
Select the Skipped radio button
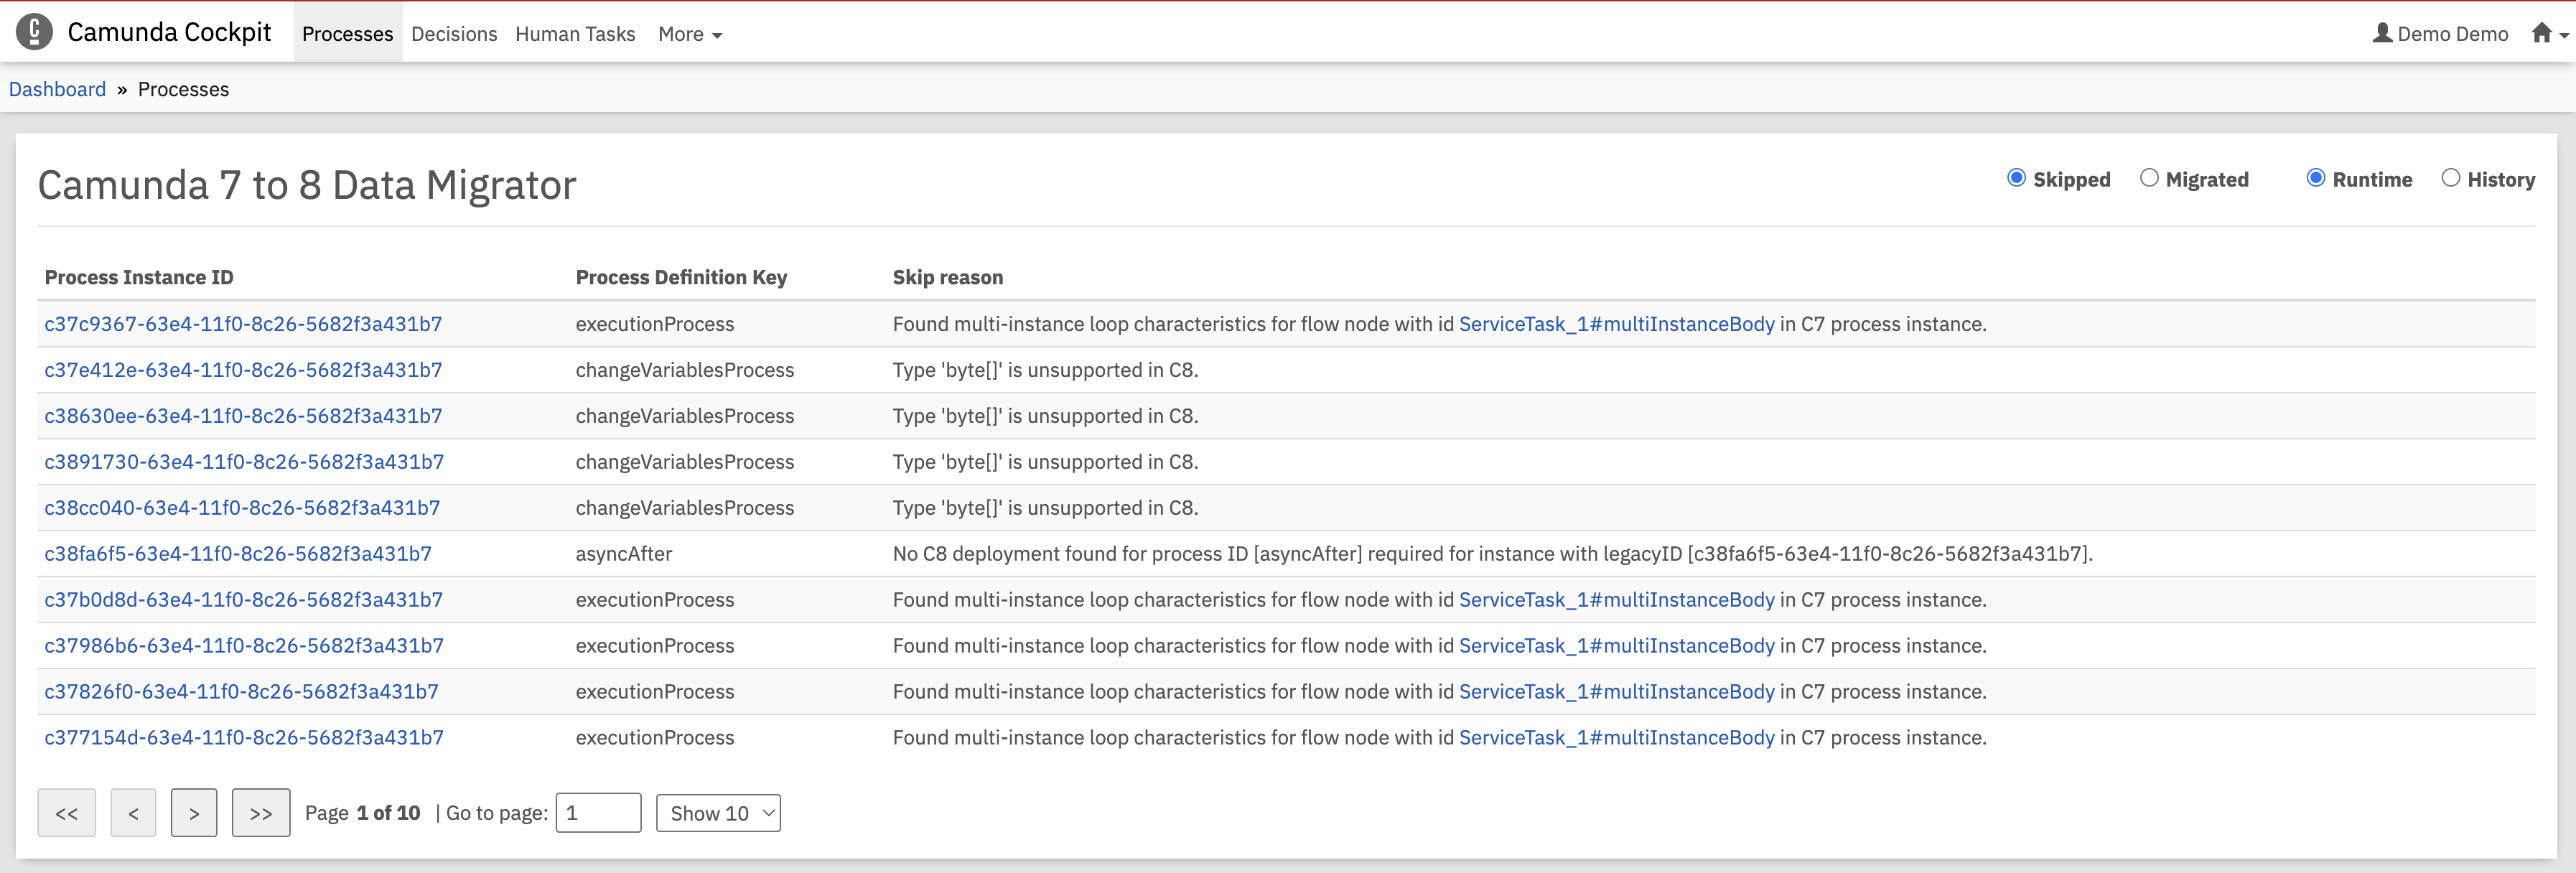click(2016, 178)
